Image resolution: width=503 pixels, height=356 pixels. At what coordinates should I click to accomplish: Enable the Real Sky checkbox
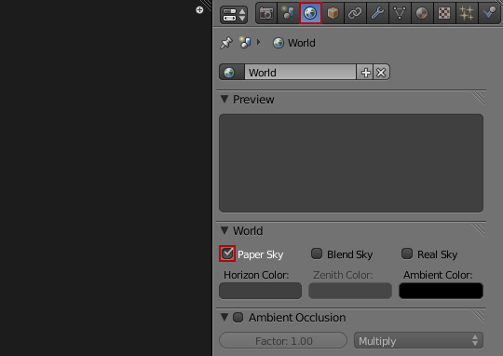pos(407,253)
